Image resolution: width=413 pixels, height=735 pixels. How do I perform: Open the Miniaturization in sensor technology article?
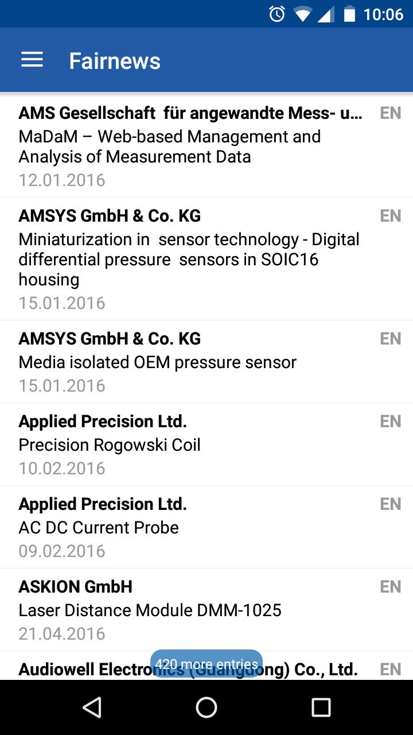click(189, 260)
